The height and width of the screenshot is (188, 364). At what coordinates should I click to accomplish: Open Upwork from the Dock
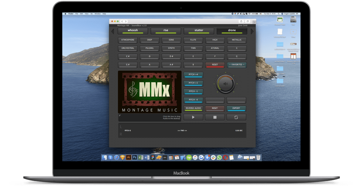(189, 157)
